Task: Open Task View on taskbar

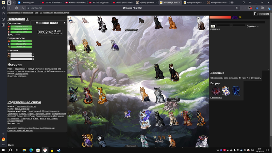Action: pos(17,150)
